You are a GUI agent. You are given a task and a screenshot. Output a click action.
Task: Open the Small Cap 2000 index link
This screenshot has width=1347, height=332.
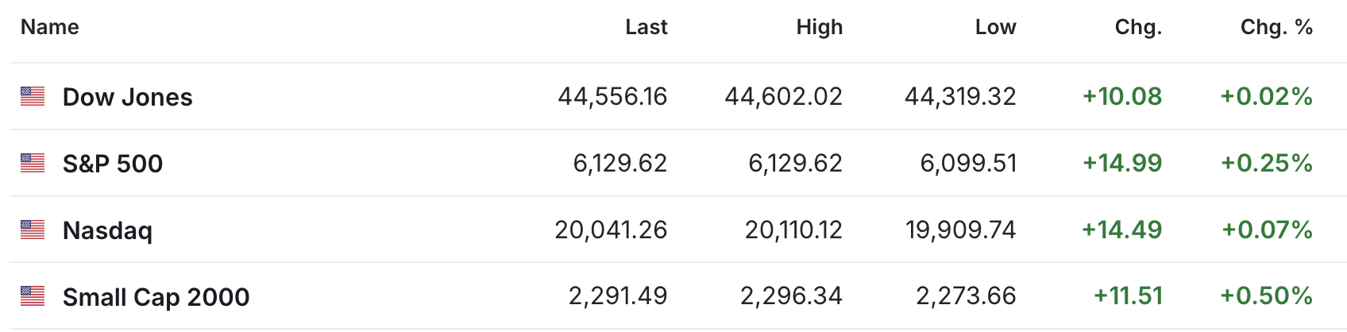(x=156, y=297)
